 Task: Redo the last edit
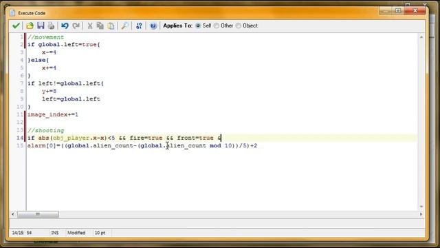point(76,25)
